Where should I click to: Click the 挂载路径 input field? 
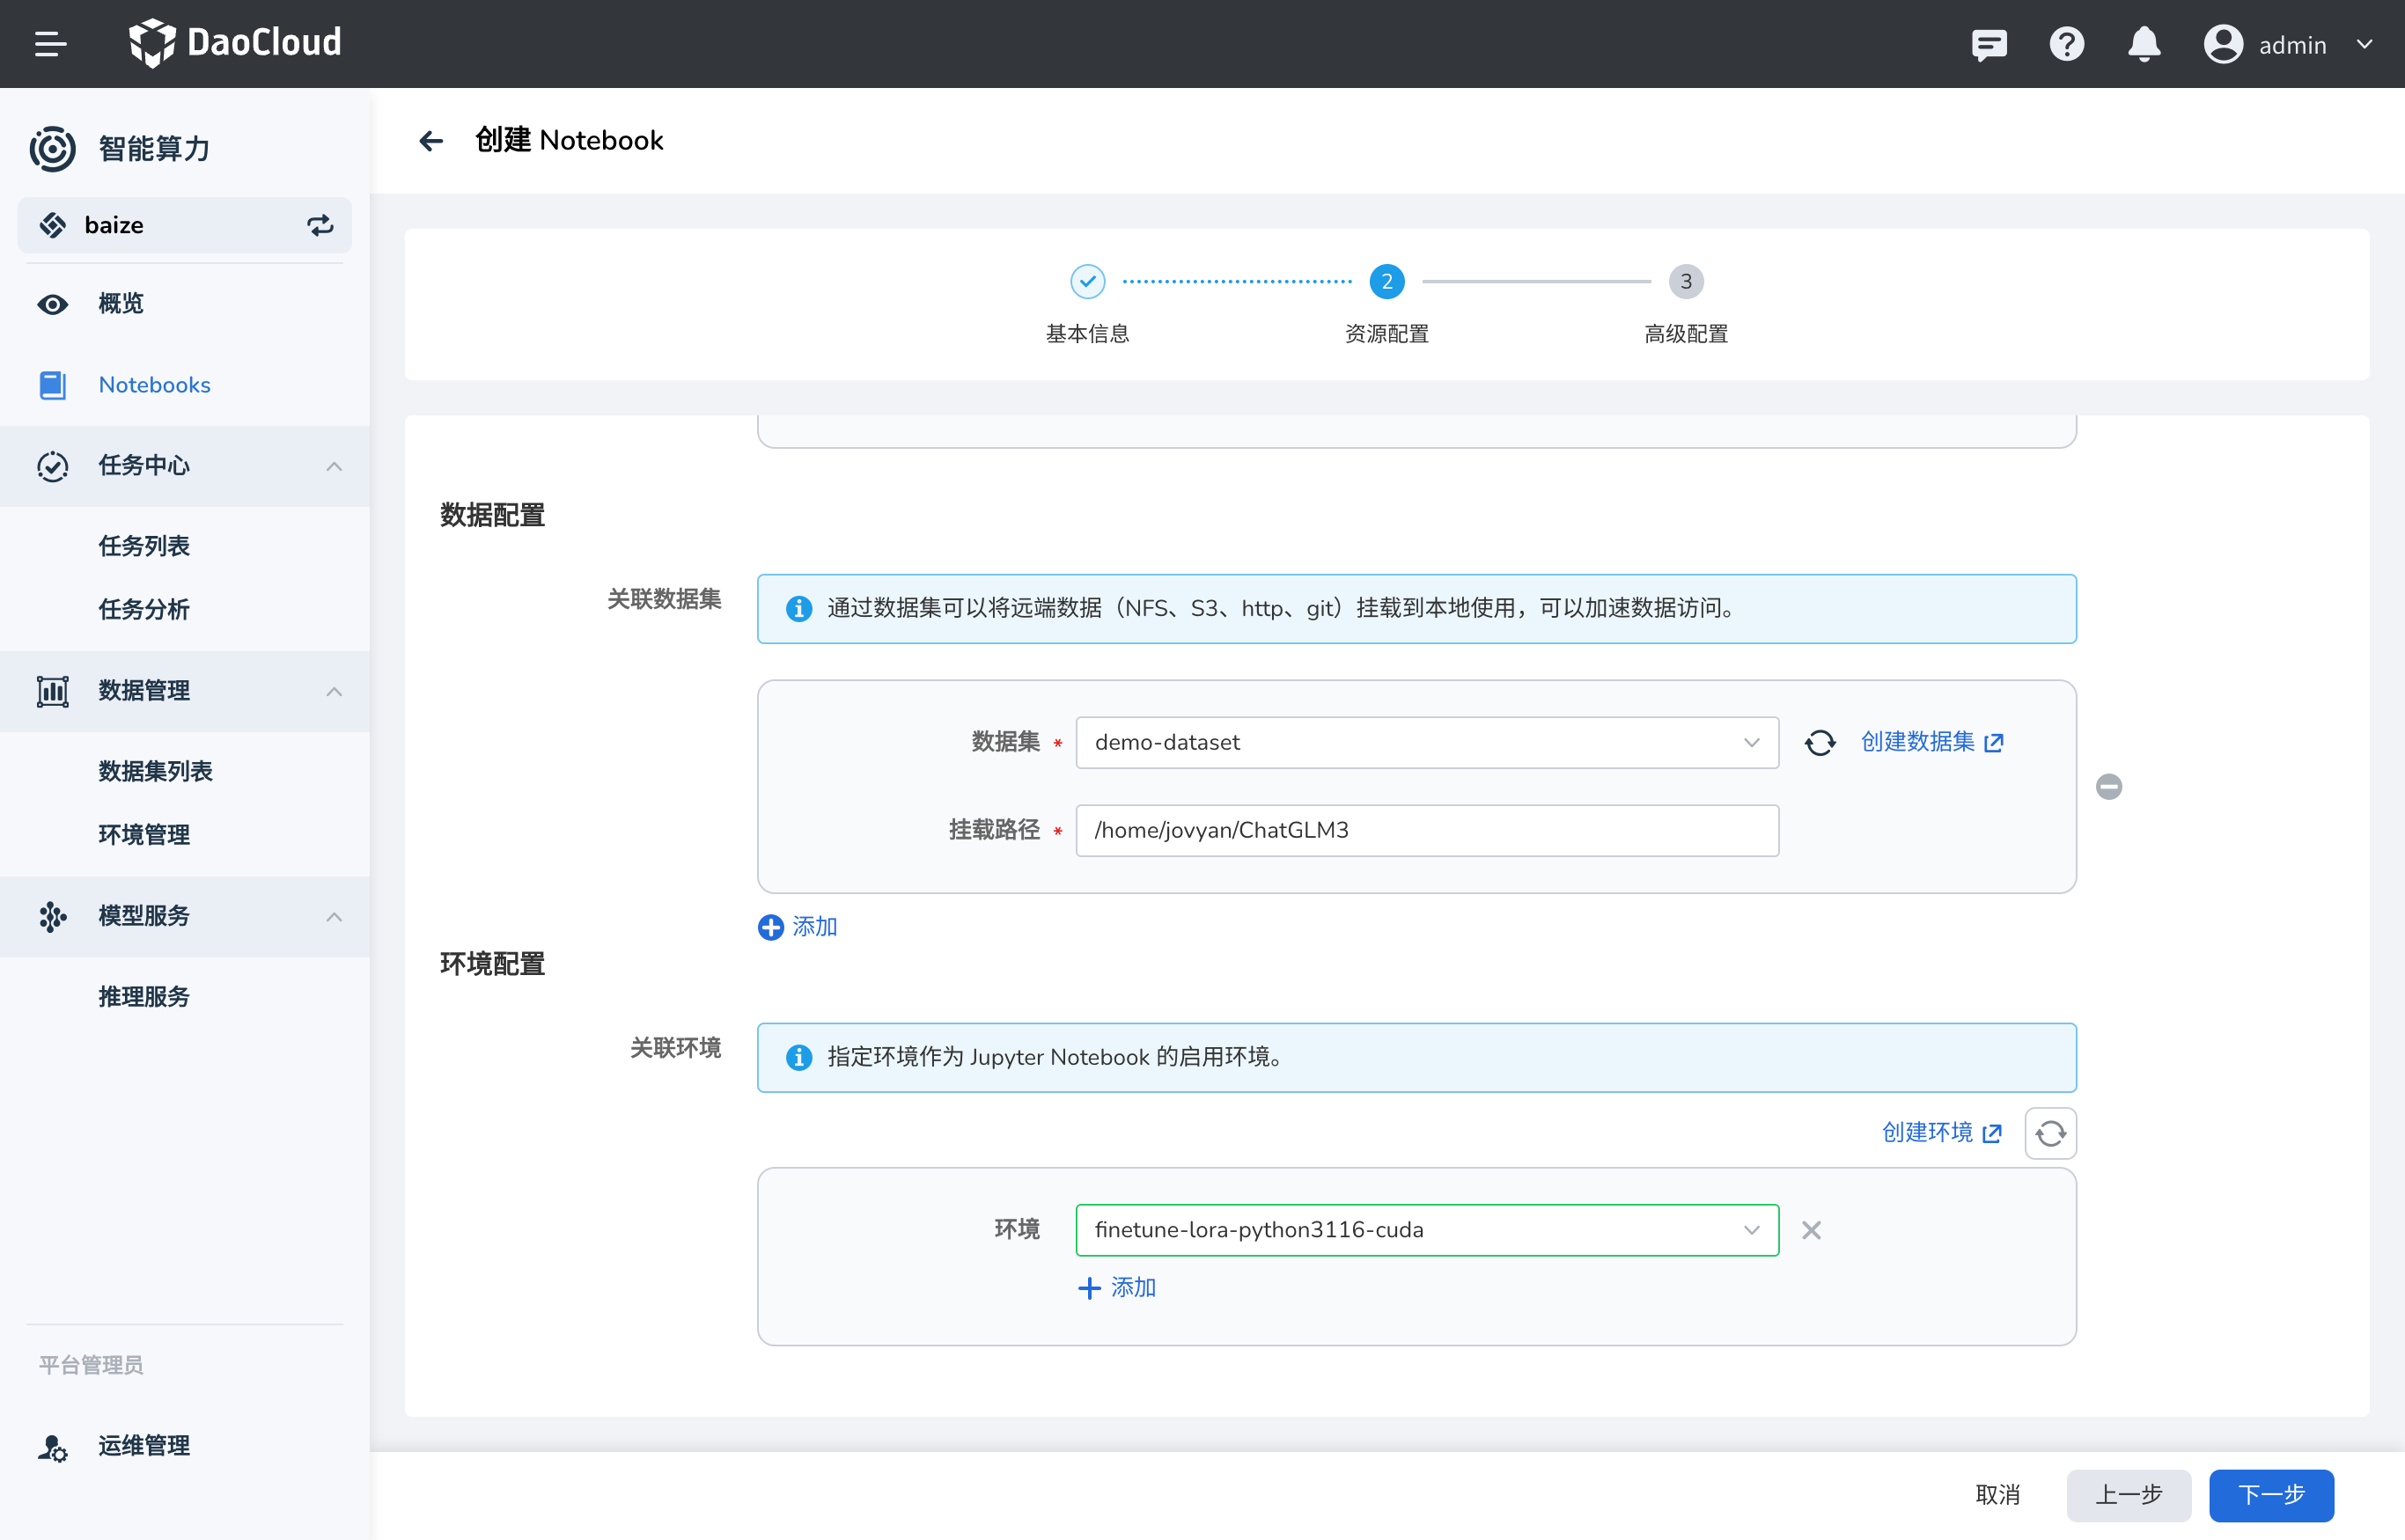click(x=1427, y=831)
